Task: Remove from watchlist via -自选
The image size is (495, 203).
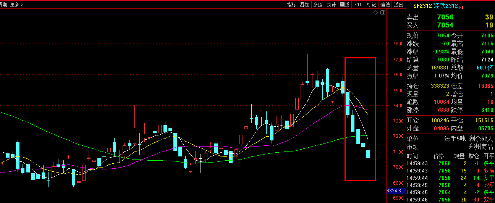Action: (385, 5)
